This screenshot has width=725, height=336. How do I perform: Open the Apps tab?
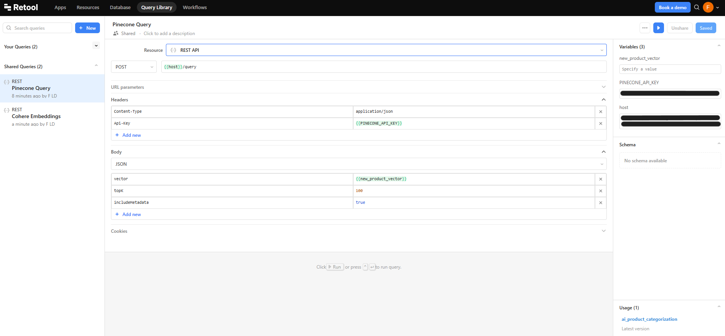coord(60,7)
